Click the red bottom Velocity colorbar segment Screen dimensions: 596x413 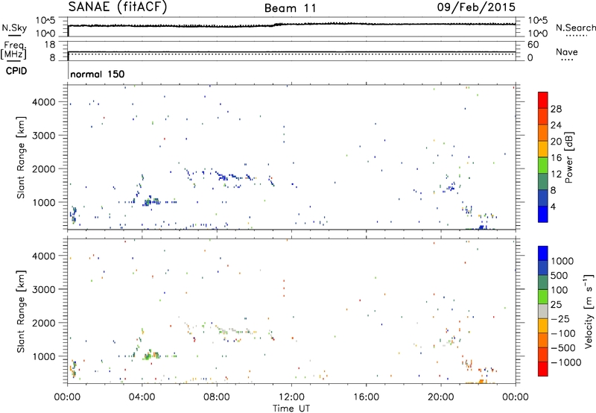[543, 369]
